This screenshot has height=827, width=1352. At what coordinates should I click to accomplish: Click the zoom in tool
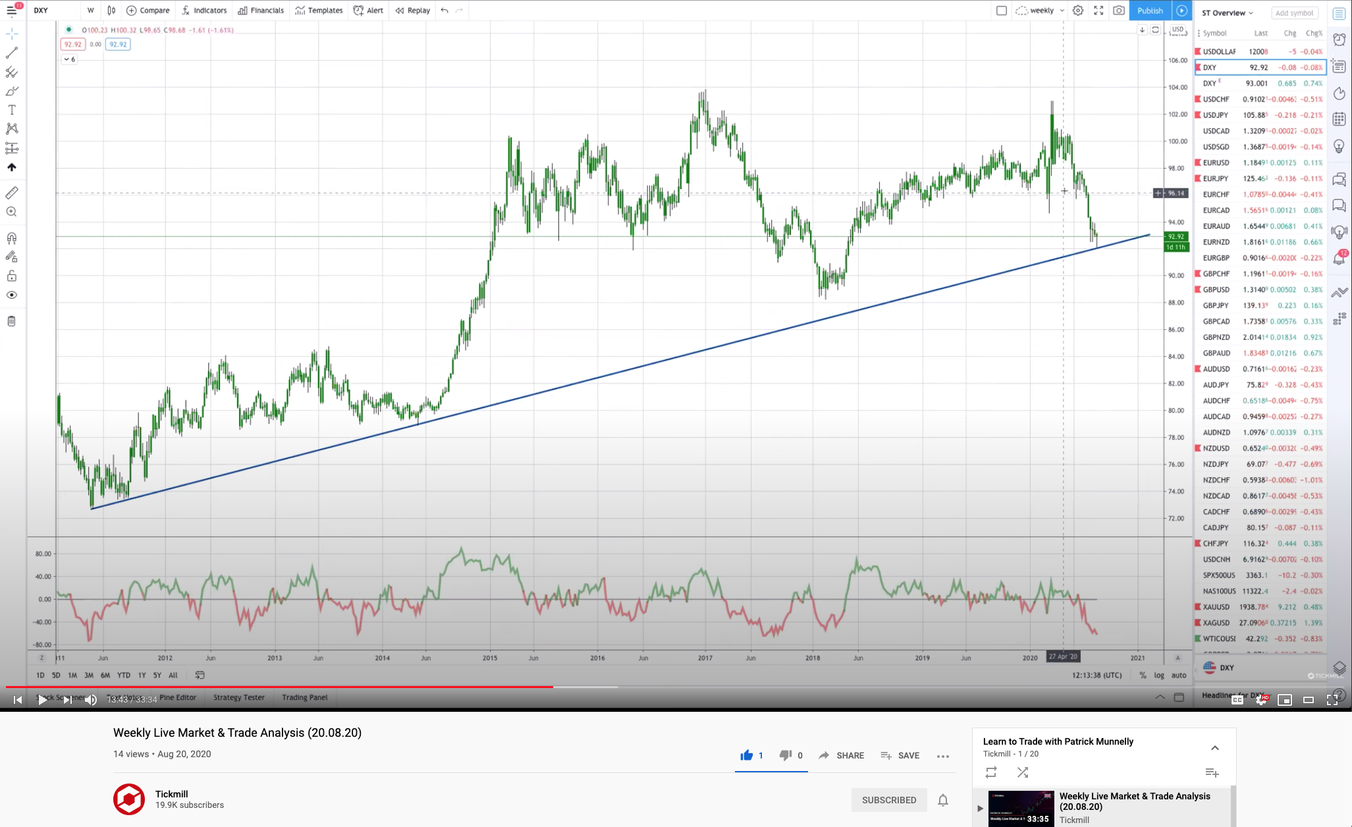12,212
